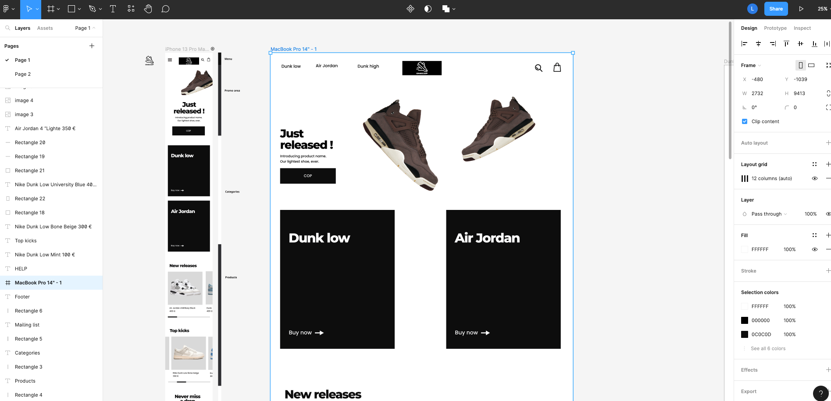Add Auto layout with plus icon
Image resolution: width=831 pixels, height=401 pixels.
coord(828,143)
